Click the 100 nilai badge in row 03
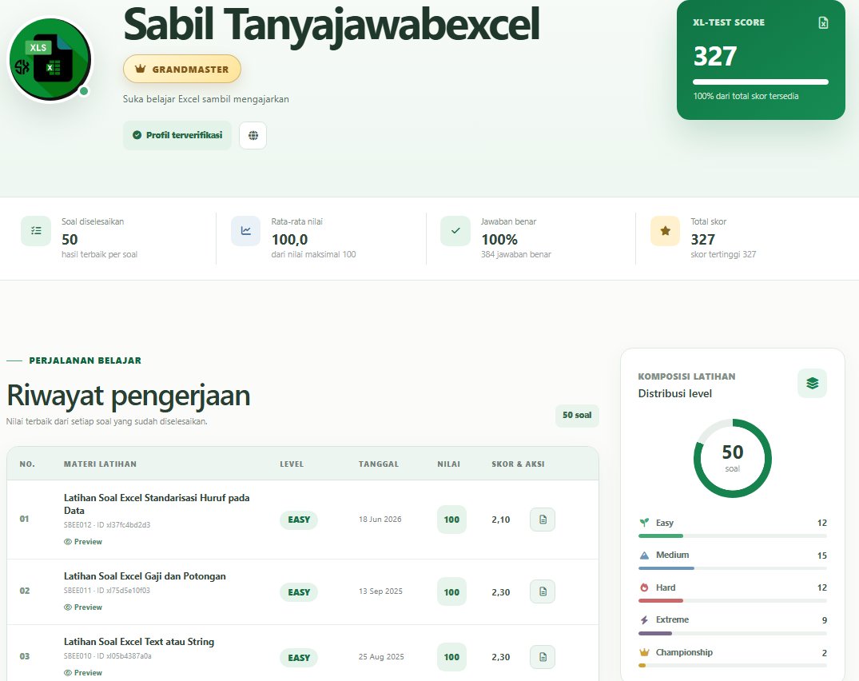The height and width of the screenshot is (681, 859). click(451, 657)
